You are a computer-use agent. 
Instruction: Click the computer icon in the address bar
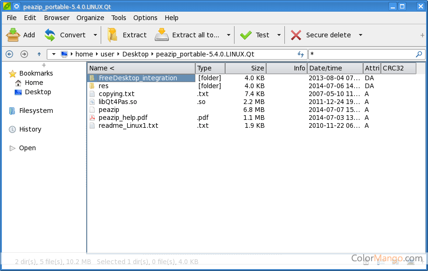(x=64, y=54)
